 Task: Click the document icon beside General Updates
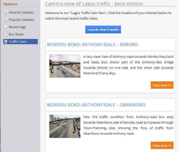click(6, 12)
